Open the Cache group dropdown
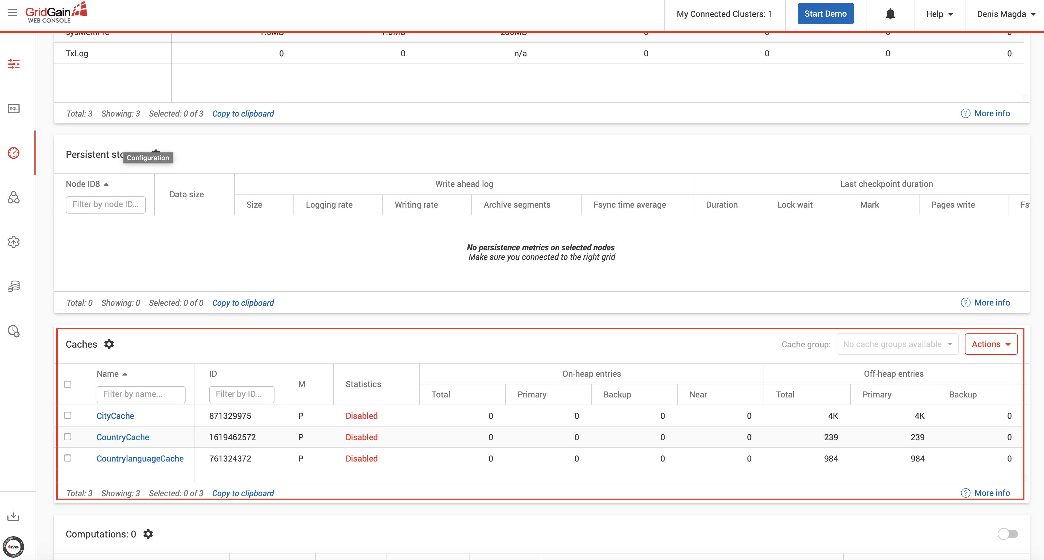This screenshot has height=560, width=1044. tap(897, 344)
